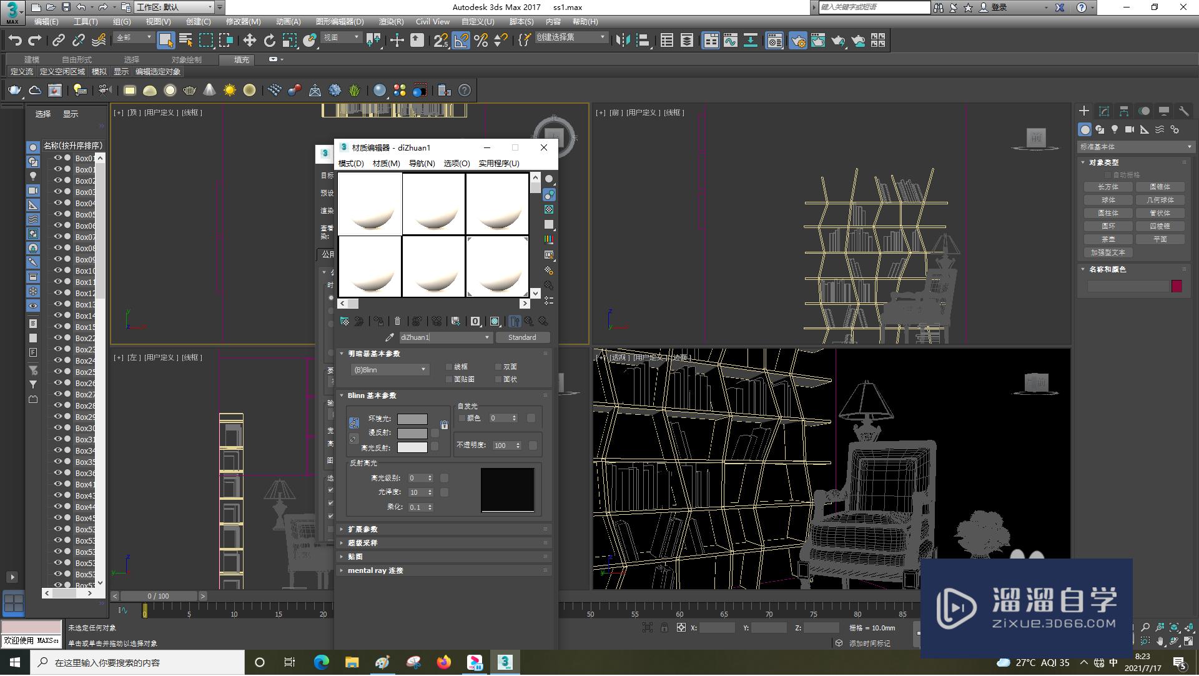Click Get Material icon in Material Editor
The height and width of the screenshot is (676, 1199).
(x=345, y=321)
